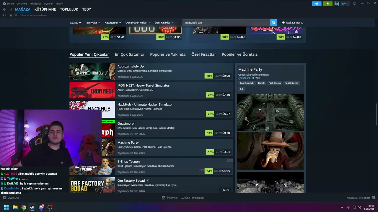Open the green notifications bell
Image resolution: width=378 pixels, height=212 pixels.
328,4
